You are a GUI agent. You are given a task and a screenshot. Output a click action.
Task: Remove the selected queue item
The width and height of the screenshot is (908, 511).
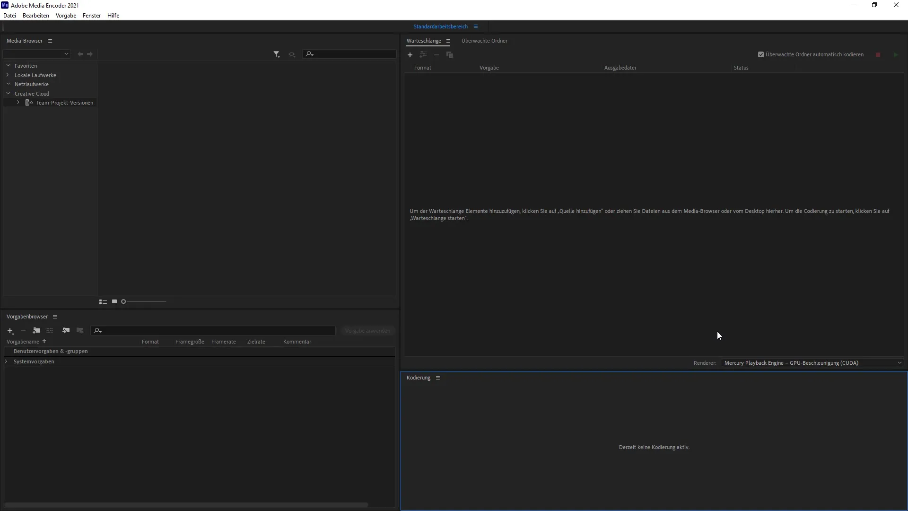coord(437,55)
